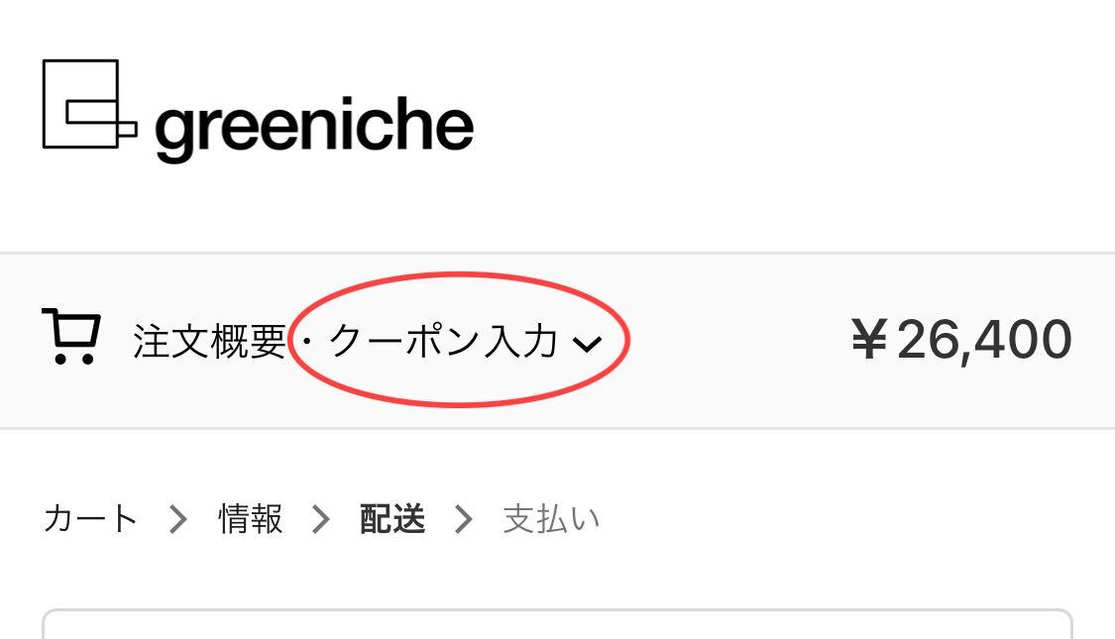
Task: Click the arrow after カート breadcrumb
Action: click(177, 519)
